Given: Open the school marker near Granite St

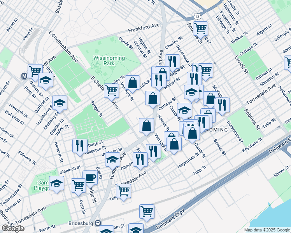Looking at the screenshot, I should (46, 81).
